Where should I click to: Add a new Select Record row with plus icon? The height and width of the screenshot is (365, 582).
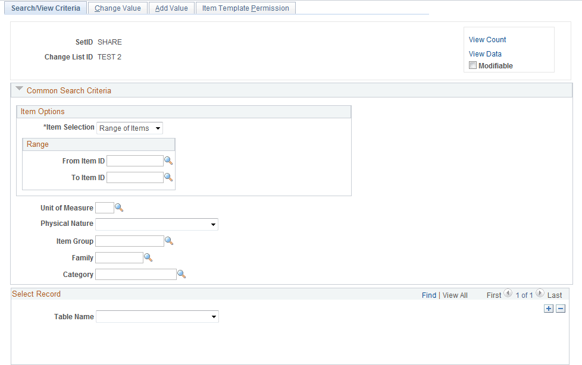point(548,309)
